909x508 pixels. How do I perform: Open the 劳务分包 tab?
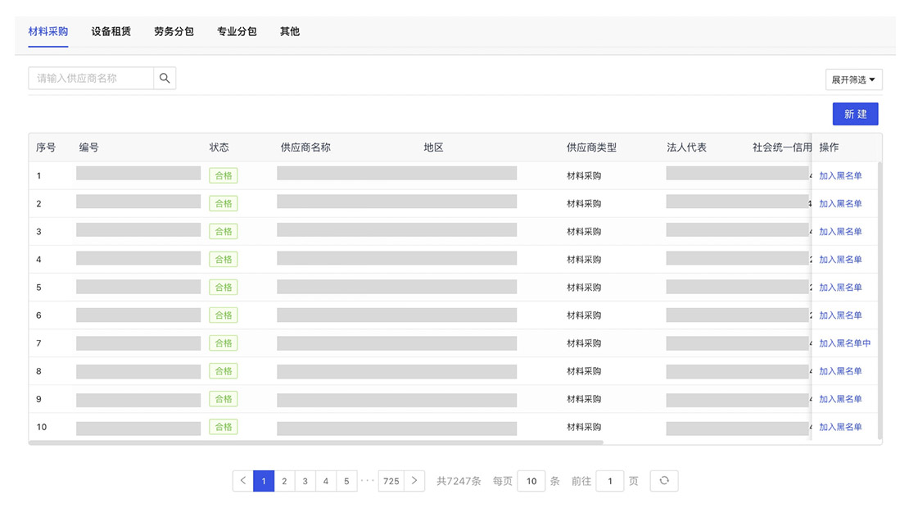point(174,32)
